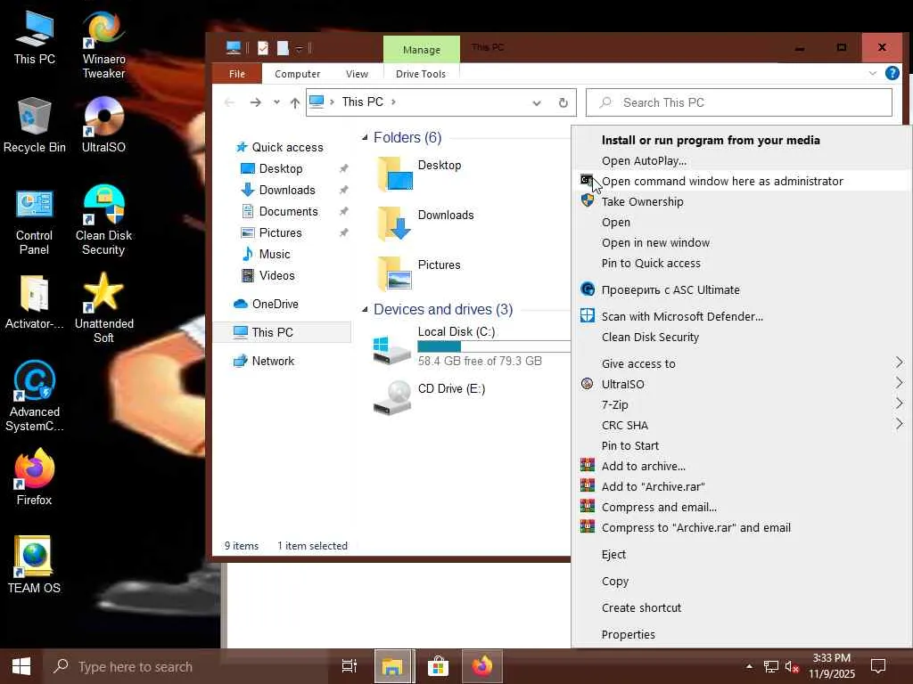Open the File ribbon tab

pyautogui.click(x=237, y=74)
